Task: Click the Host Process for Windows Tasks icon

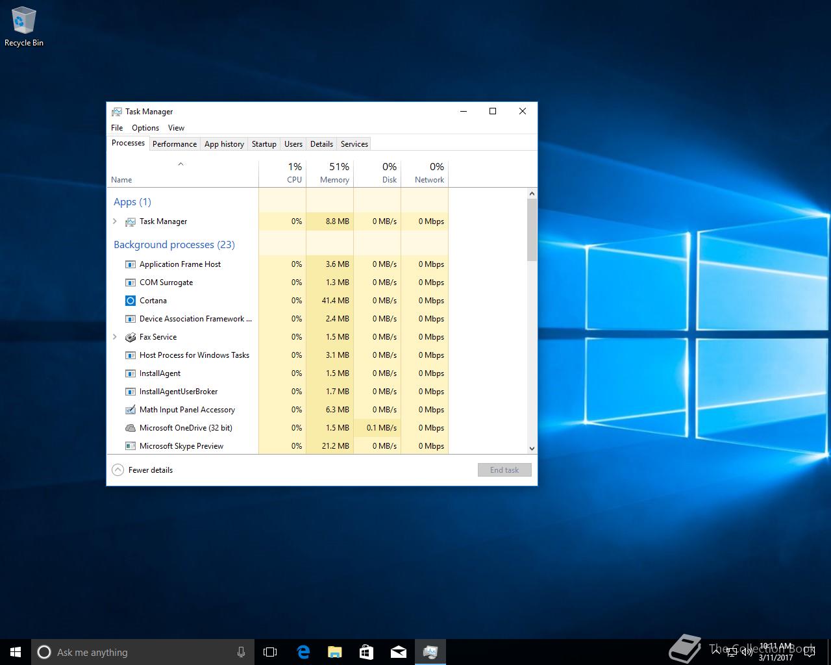Action: pyautogui.click(x=130, y=355)
